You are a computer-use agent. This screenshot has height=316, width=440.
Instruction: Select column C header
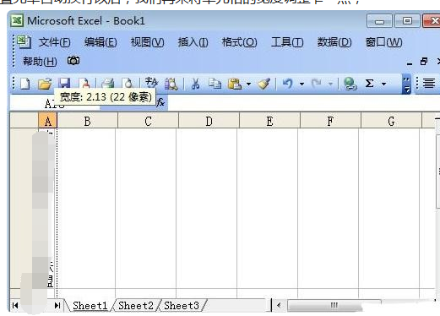[149, 121]
